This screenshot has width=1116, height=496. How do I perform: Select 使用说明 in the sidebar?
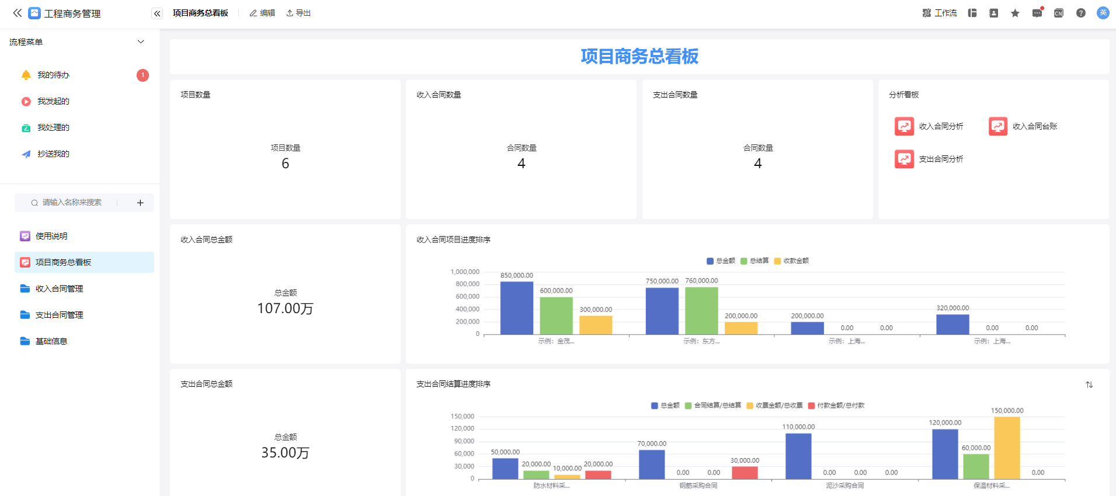(x=51, y=236)
